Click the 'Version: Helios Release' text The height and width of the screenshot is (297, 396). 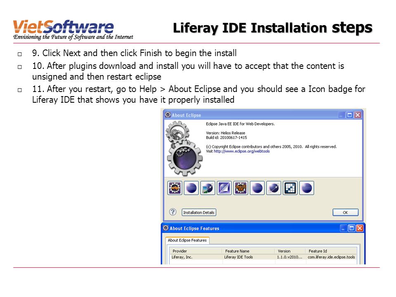226,133
